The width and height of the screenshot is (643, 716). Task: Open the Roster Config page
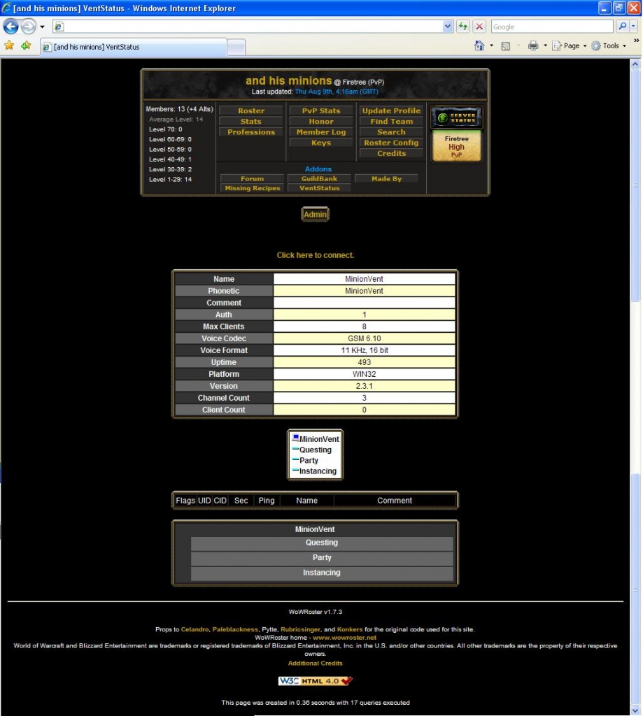(391, 143)
